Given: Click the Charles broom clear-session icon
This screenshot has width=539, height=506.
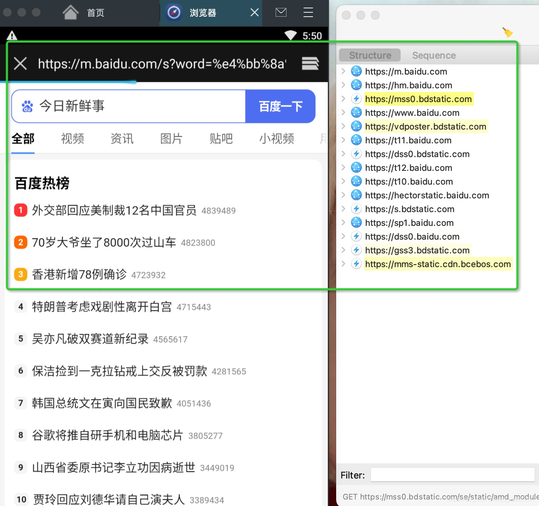Looking at the screenshot, I should pos(507,32).
